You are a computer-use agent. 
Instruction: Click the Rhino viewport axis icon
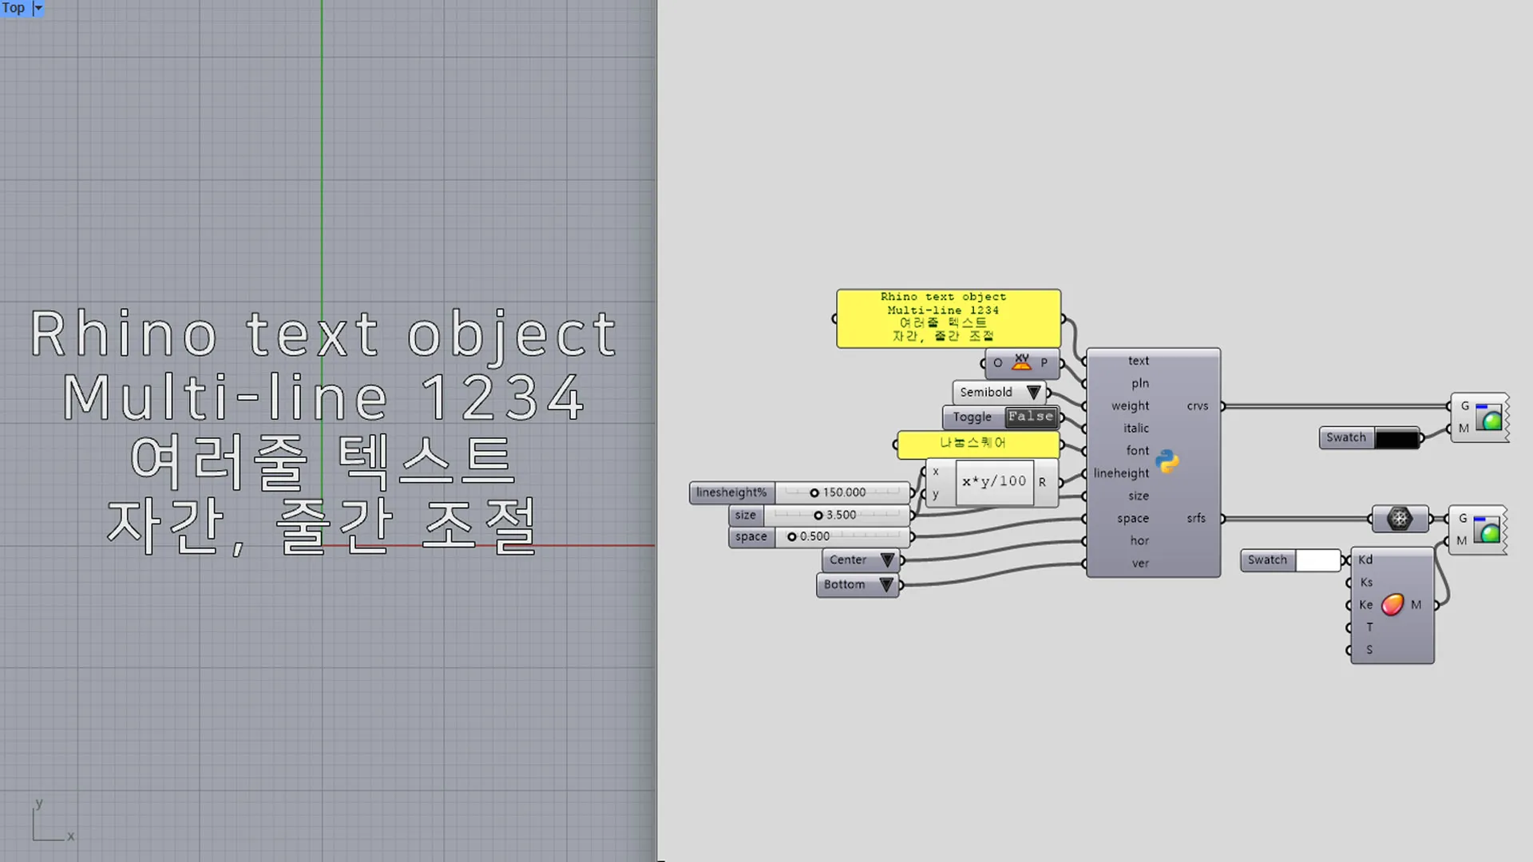tap(50, 824)
